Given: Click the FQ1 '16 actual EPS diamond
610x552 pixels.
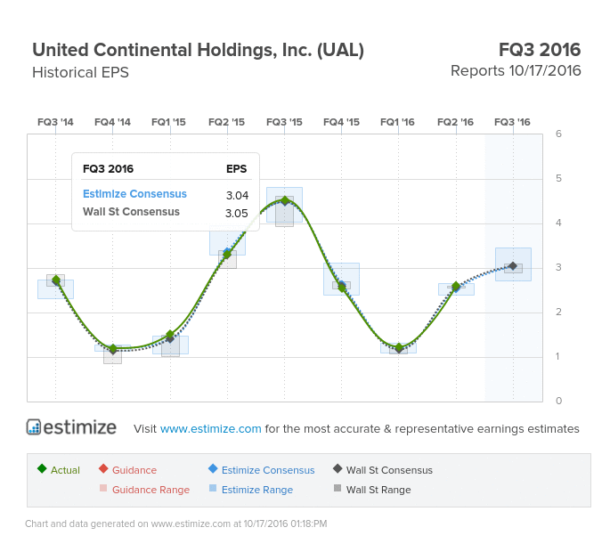Looking at the screenshot, I should coord(399,347).
